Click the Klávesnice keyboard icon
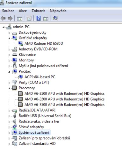Screen dimensions: 122x160 [15, 55]
